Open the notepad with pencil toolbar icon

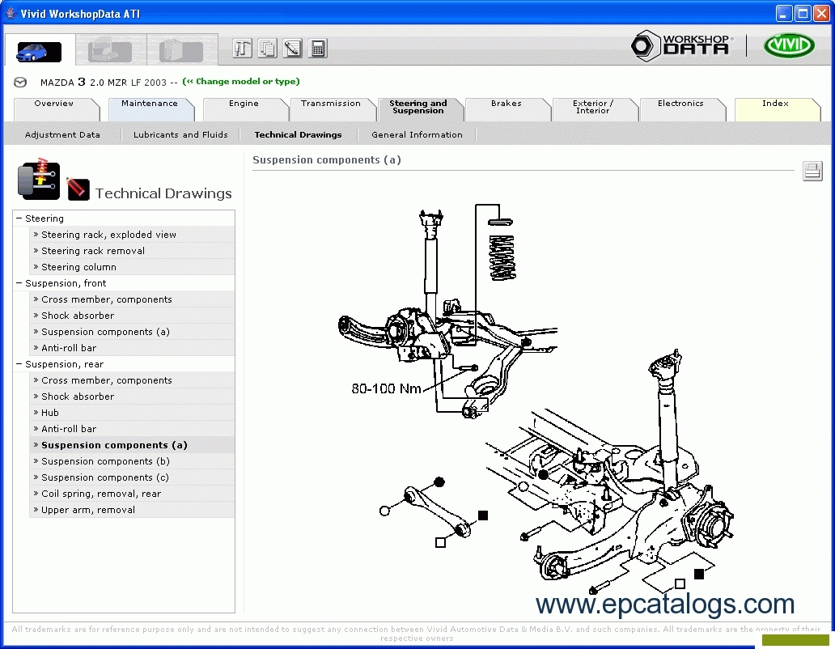coord(292,49)
